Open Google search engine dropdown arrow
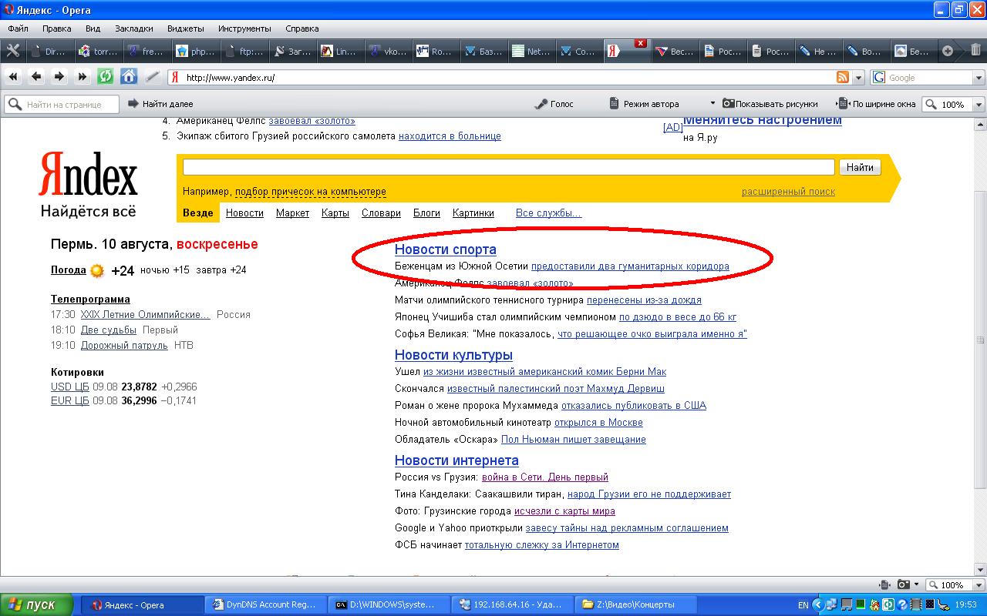The image size is (987, 616). [979, 78]
